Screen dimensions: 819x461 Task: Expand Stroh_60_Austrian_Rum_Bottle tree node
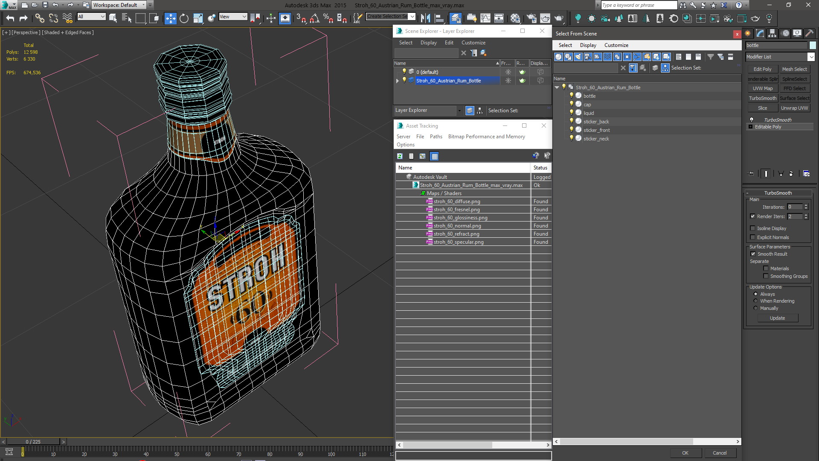tap(398, 81)
